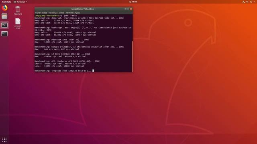The image size is (257, 144).
Task: Close the terminal window
Action: point(131,9)
